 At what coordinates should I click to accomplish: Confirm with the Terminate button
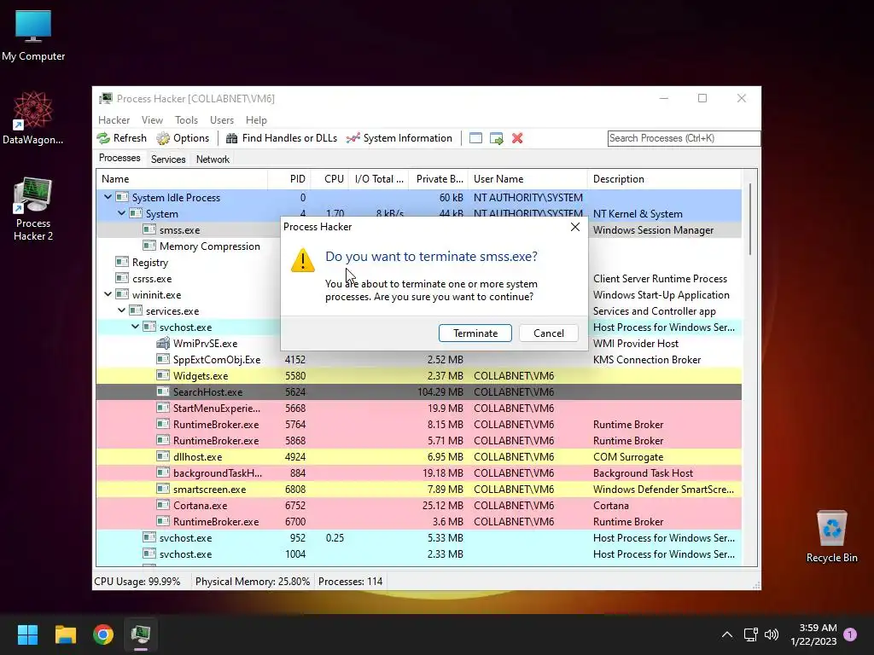coord(475,333)
